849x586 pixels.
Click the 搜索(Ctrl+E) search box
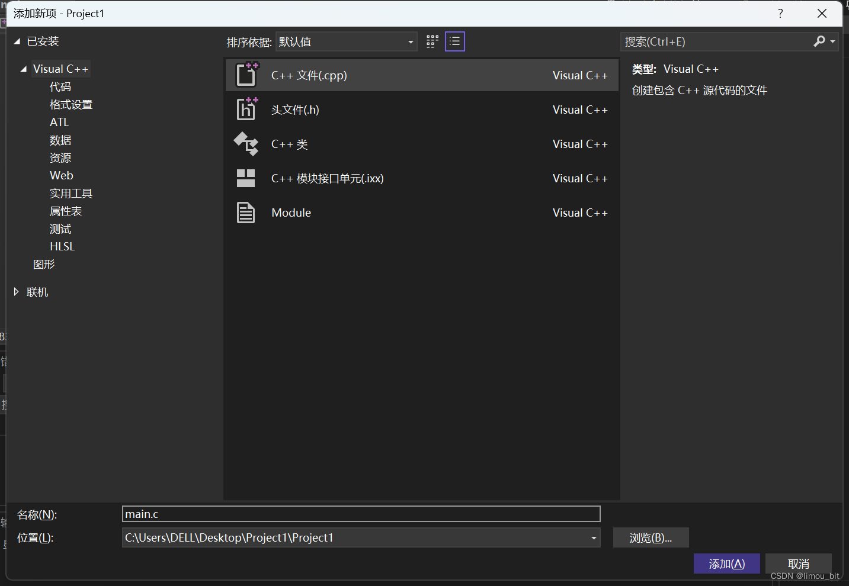click(717, 42)
